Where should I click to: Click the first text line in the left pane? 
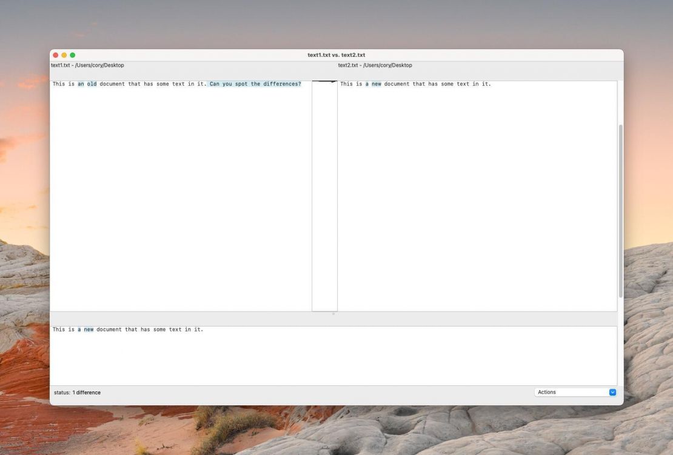(x=176, y=84)
